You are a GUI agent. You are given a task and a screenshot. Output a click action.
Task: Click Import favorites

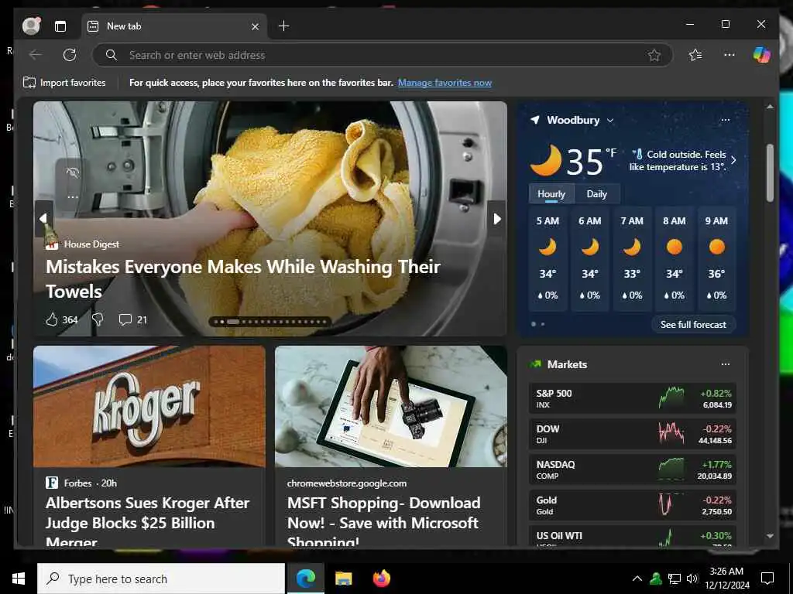pyautogui.click(x=65, y=82)
